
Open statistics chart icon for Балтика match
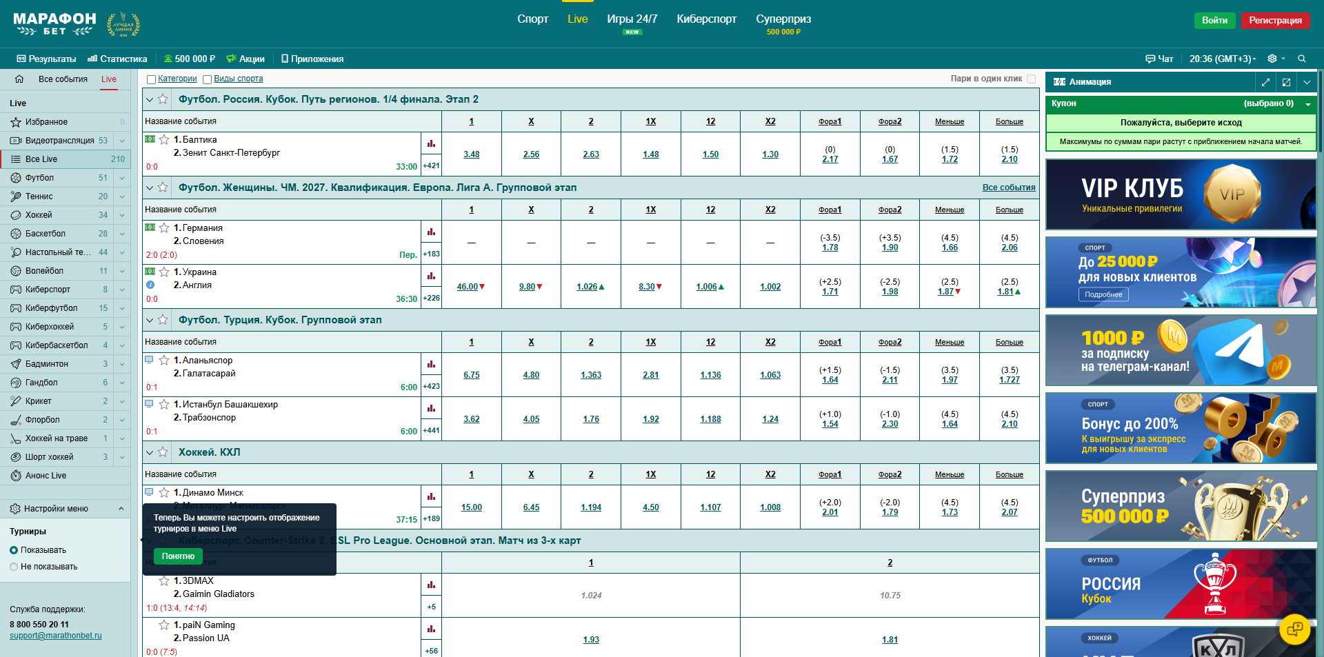coord(431,144)
